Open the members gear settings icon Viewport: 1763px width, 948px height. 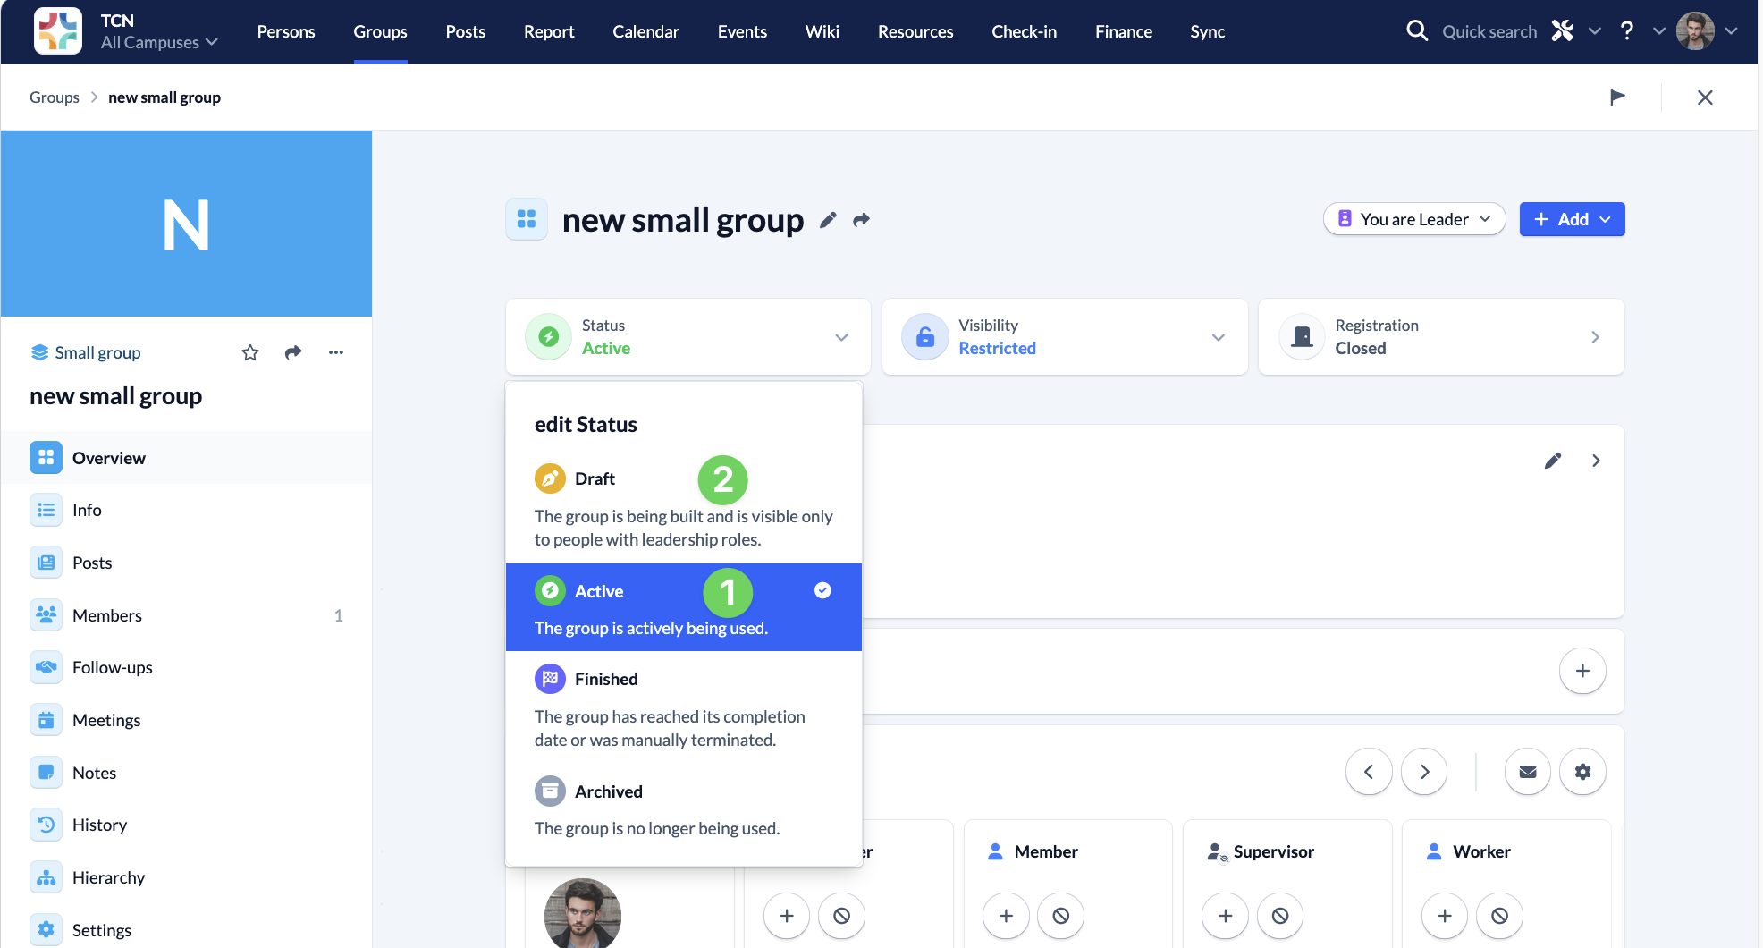(x=1582, y=772)
